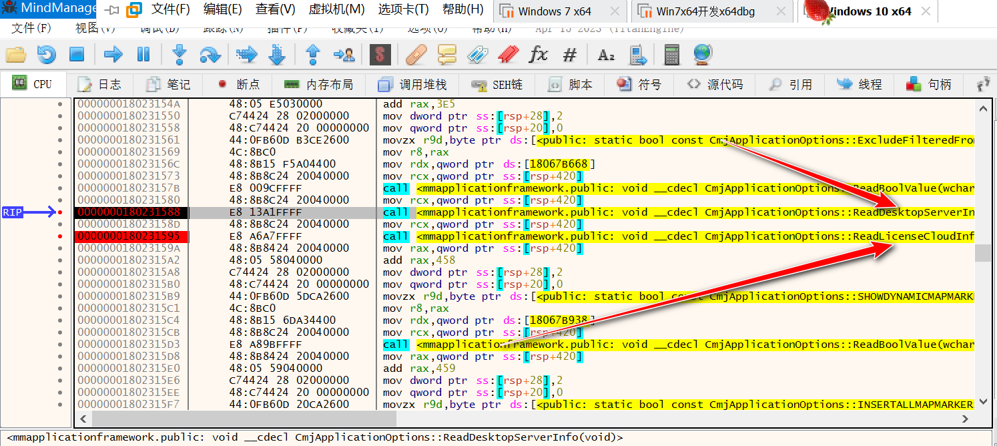Switch to the Win7x64开发x64dbg VM tab

[x=711, y=11]
